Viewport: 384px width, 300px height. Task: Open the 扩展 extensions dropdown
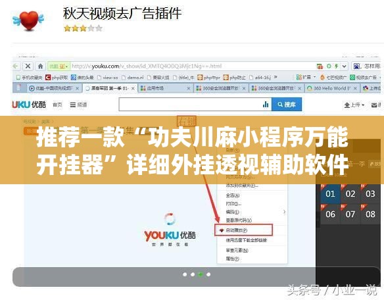[306, 78]
